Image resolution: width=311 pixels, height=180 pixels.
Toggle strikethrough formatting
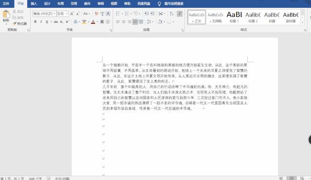click(56, 21)
